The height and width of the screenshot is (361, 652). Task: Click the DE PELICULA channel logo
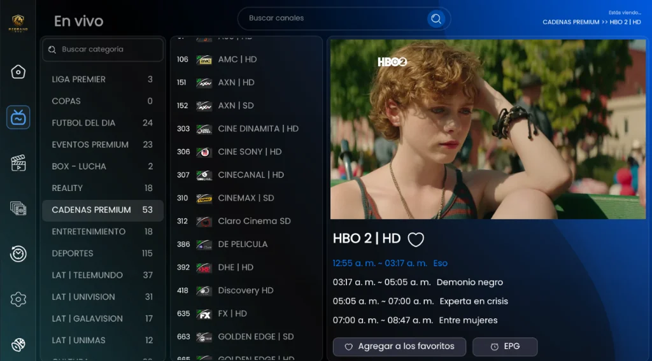204,244
